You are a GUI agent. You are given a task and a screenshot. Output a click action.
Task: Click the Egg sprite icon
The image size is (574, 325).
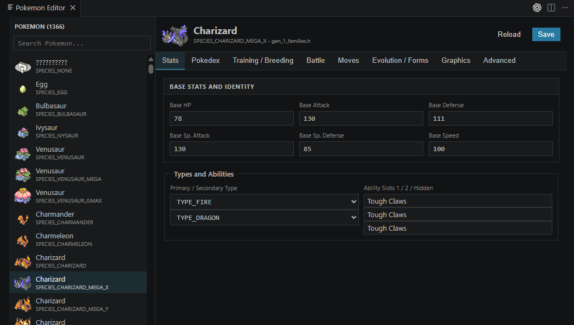[23, 89]
